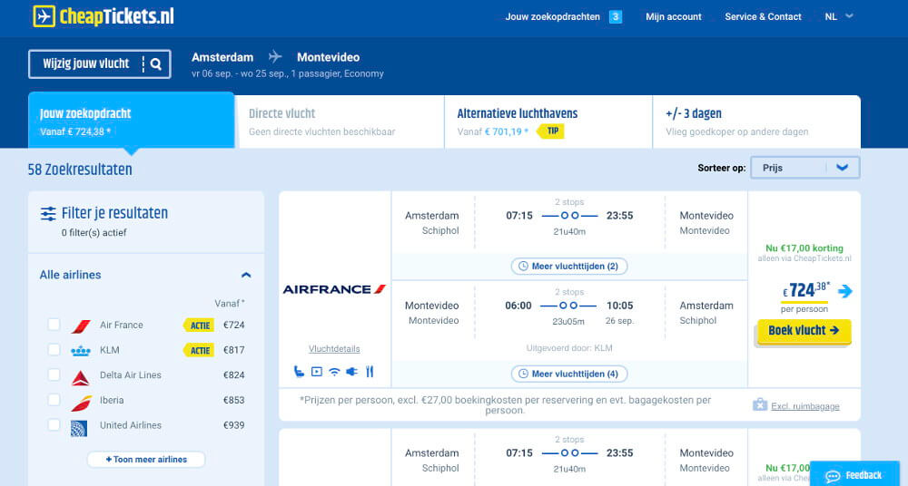Click the ACTIE badge for KLM
908x486 pixels.
pyautogui.click(x=199, y=350)
